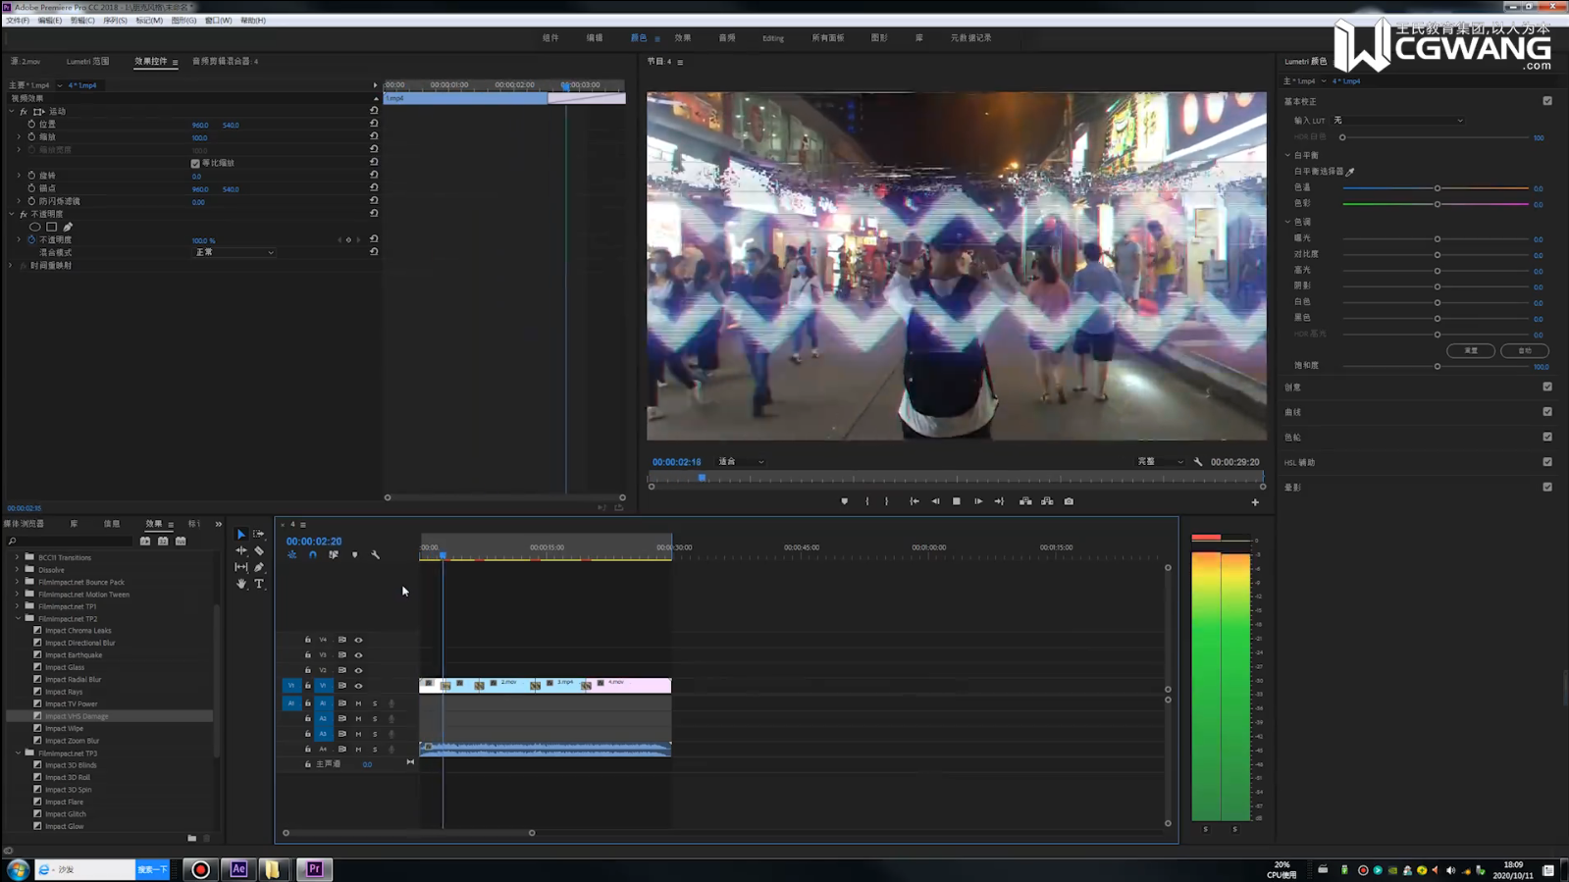Toggle the Creative (创意) section checkbox
Image resolution: width=1569 pixels, height=882 pixels.
(x=1547, y=388)
